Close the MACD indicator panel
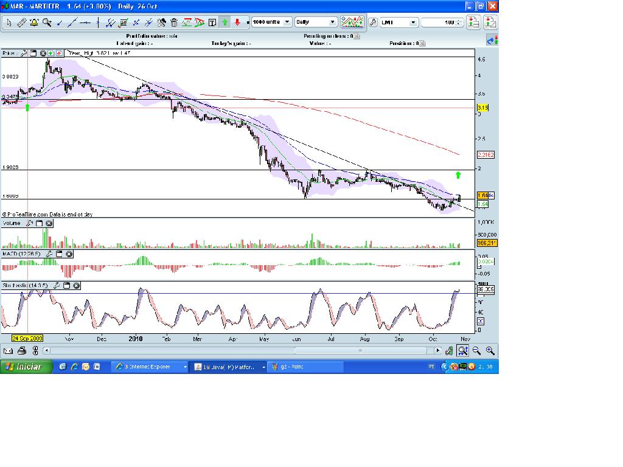 coord(69,254)
